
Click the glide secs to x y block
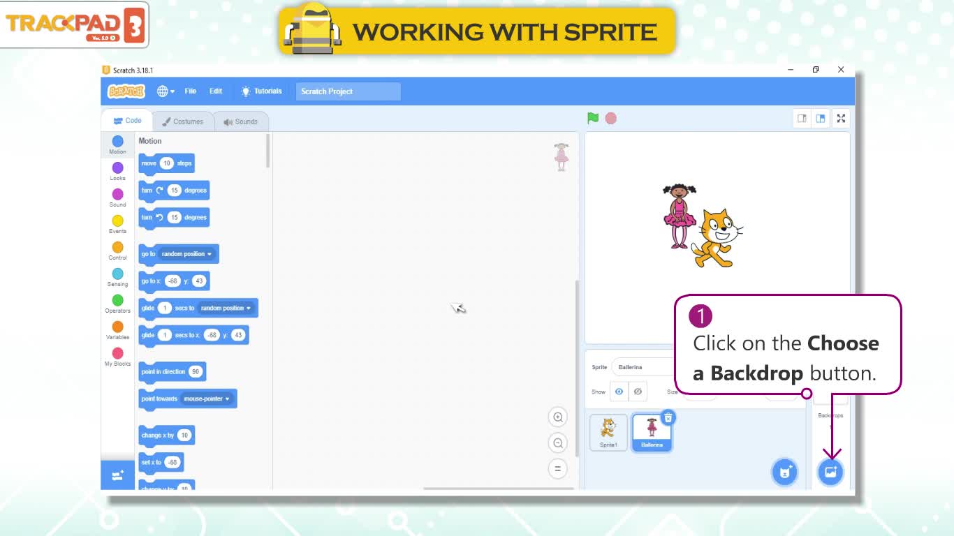coord(193,335)
